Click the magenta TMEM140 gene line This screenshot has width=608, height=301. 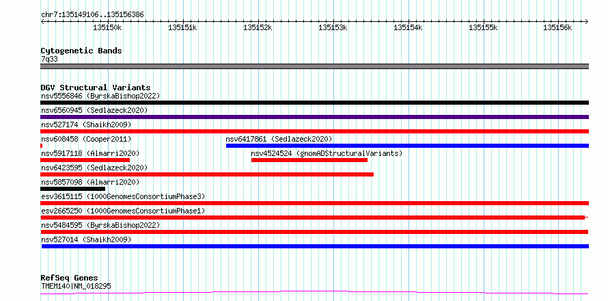click(x=314, y=293)
